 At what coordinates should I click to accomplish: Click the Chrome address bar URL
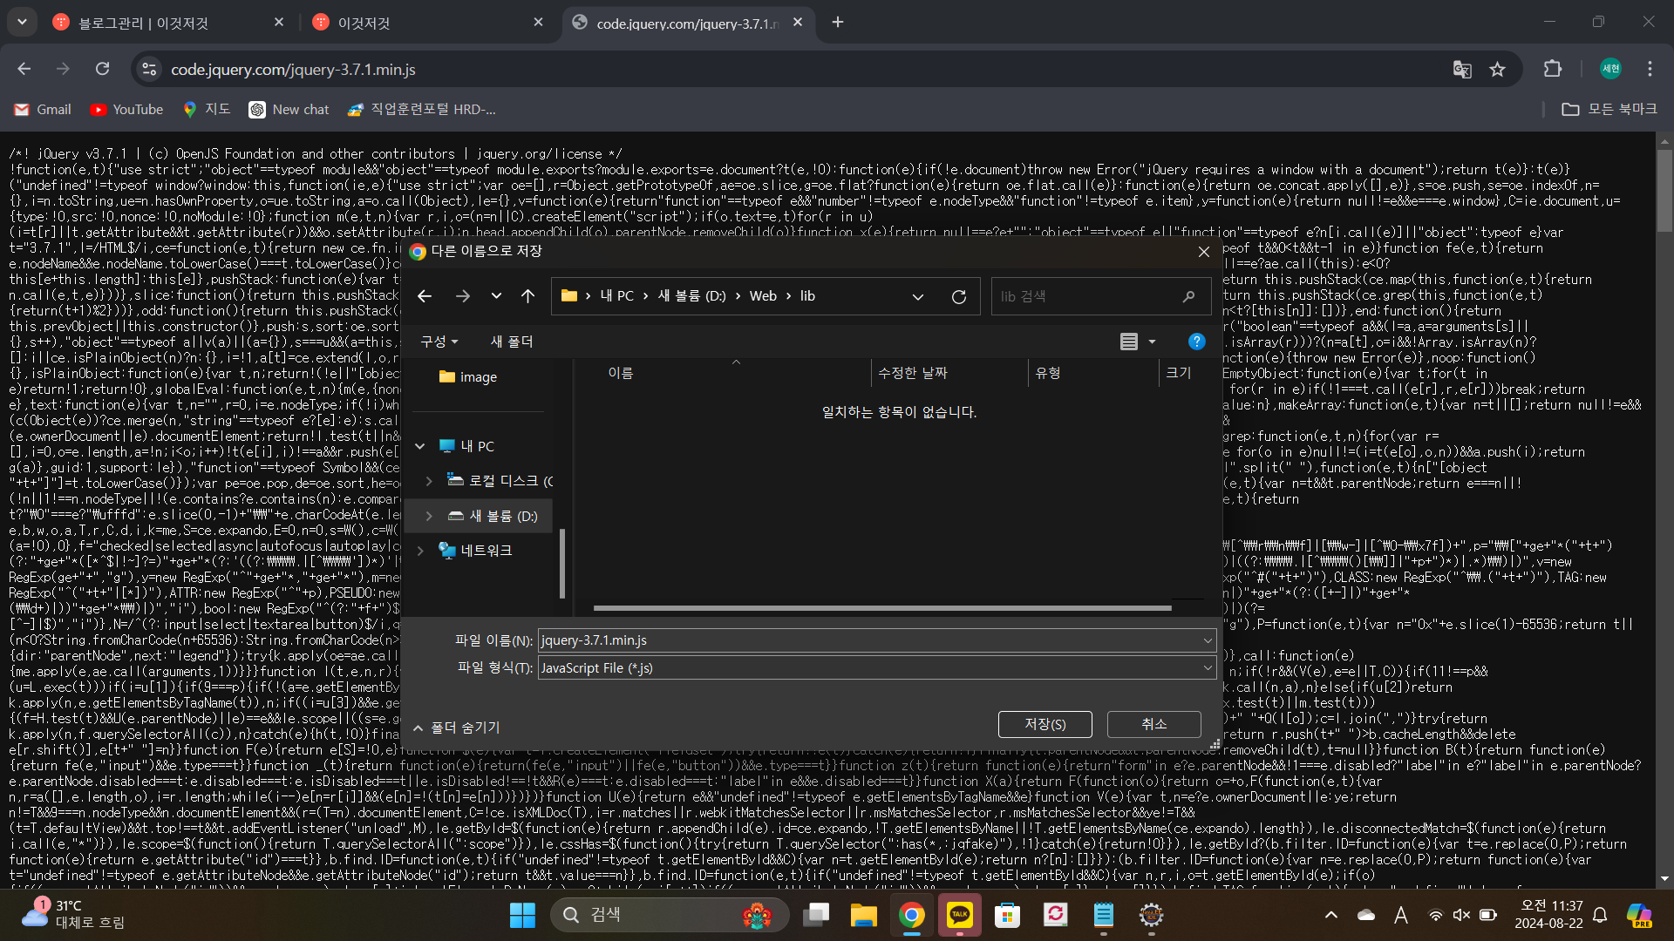tap(293, 69)
